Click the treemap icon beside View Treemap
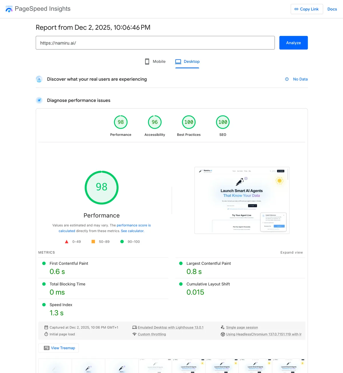The image size is (343, 373). tap(47, 348)
